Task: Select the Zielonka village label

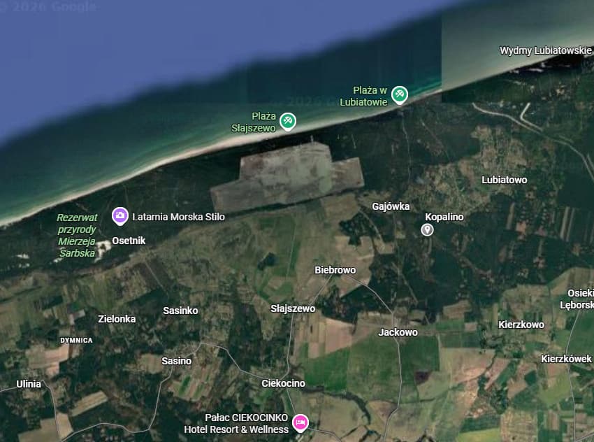Action: click(117, 319)
